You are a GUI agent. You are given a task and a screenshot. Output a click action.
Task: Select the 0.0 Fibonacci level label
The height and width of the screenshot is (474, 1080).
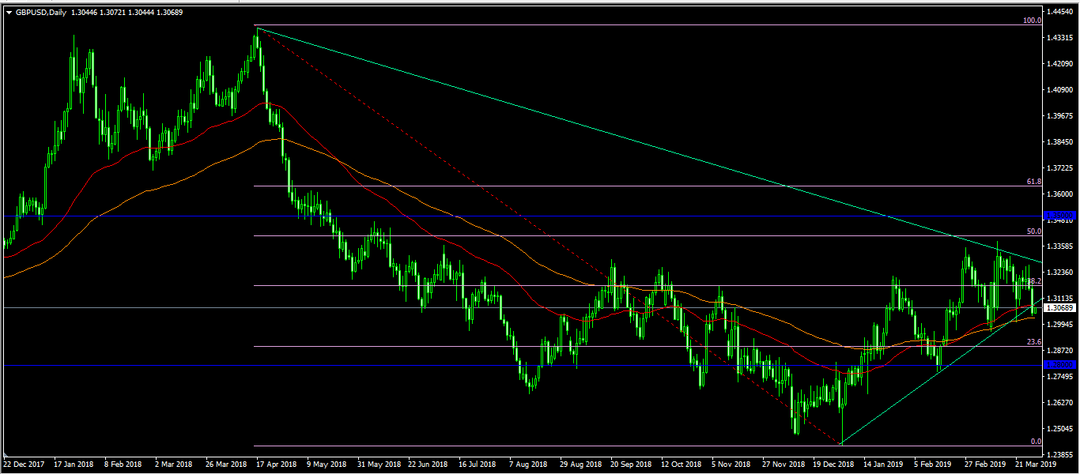(1036, 442)
